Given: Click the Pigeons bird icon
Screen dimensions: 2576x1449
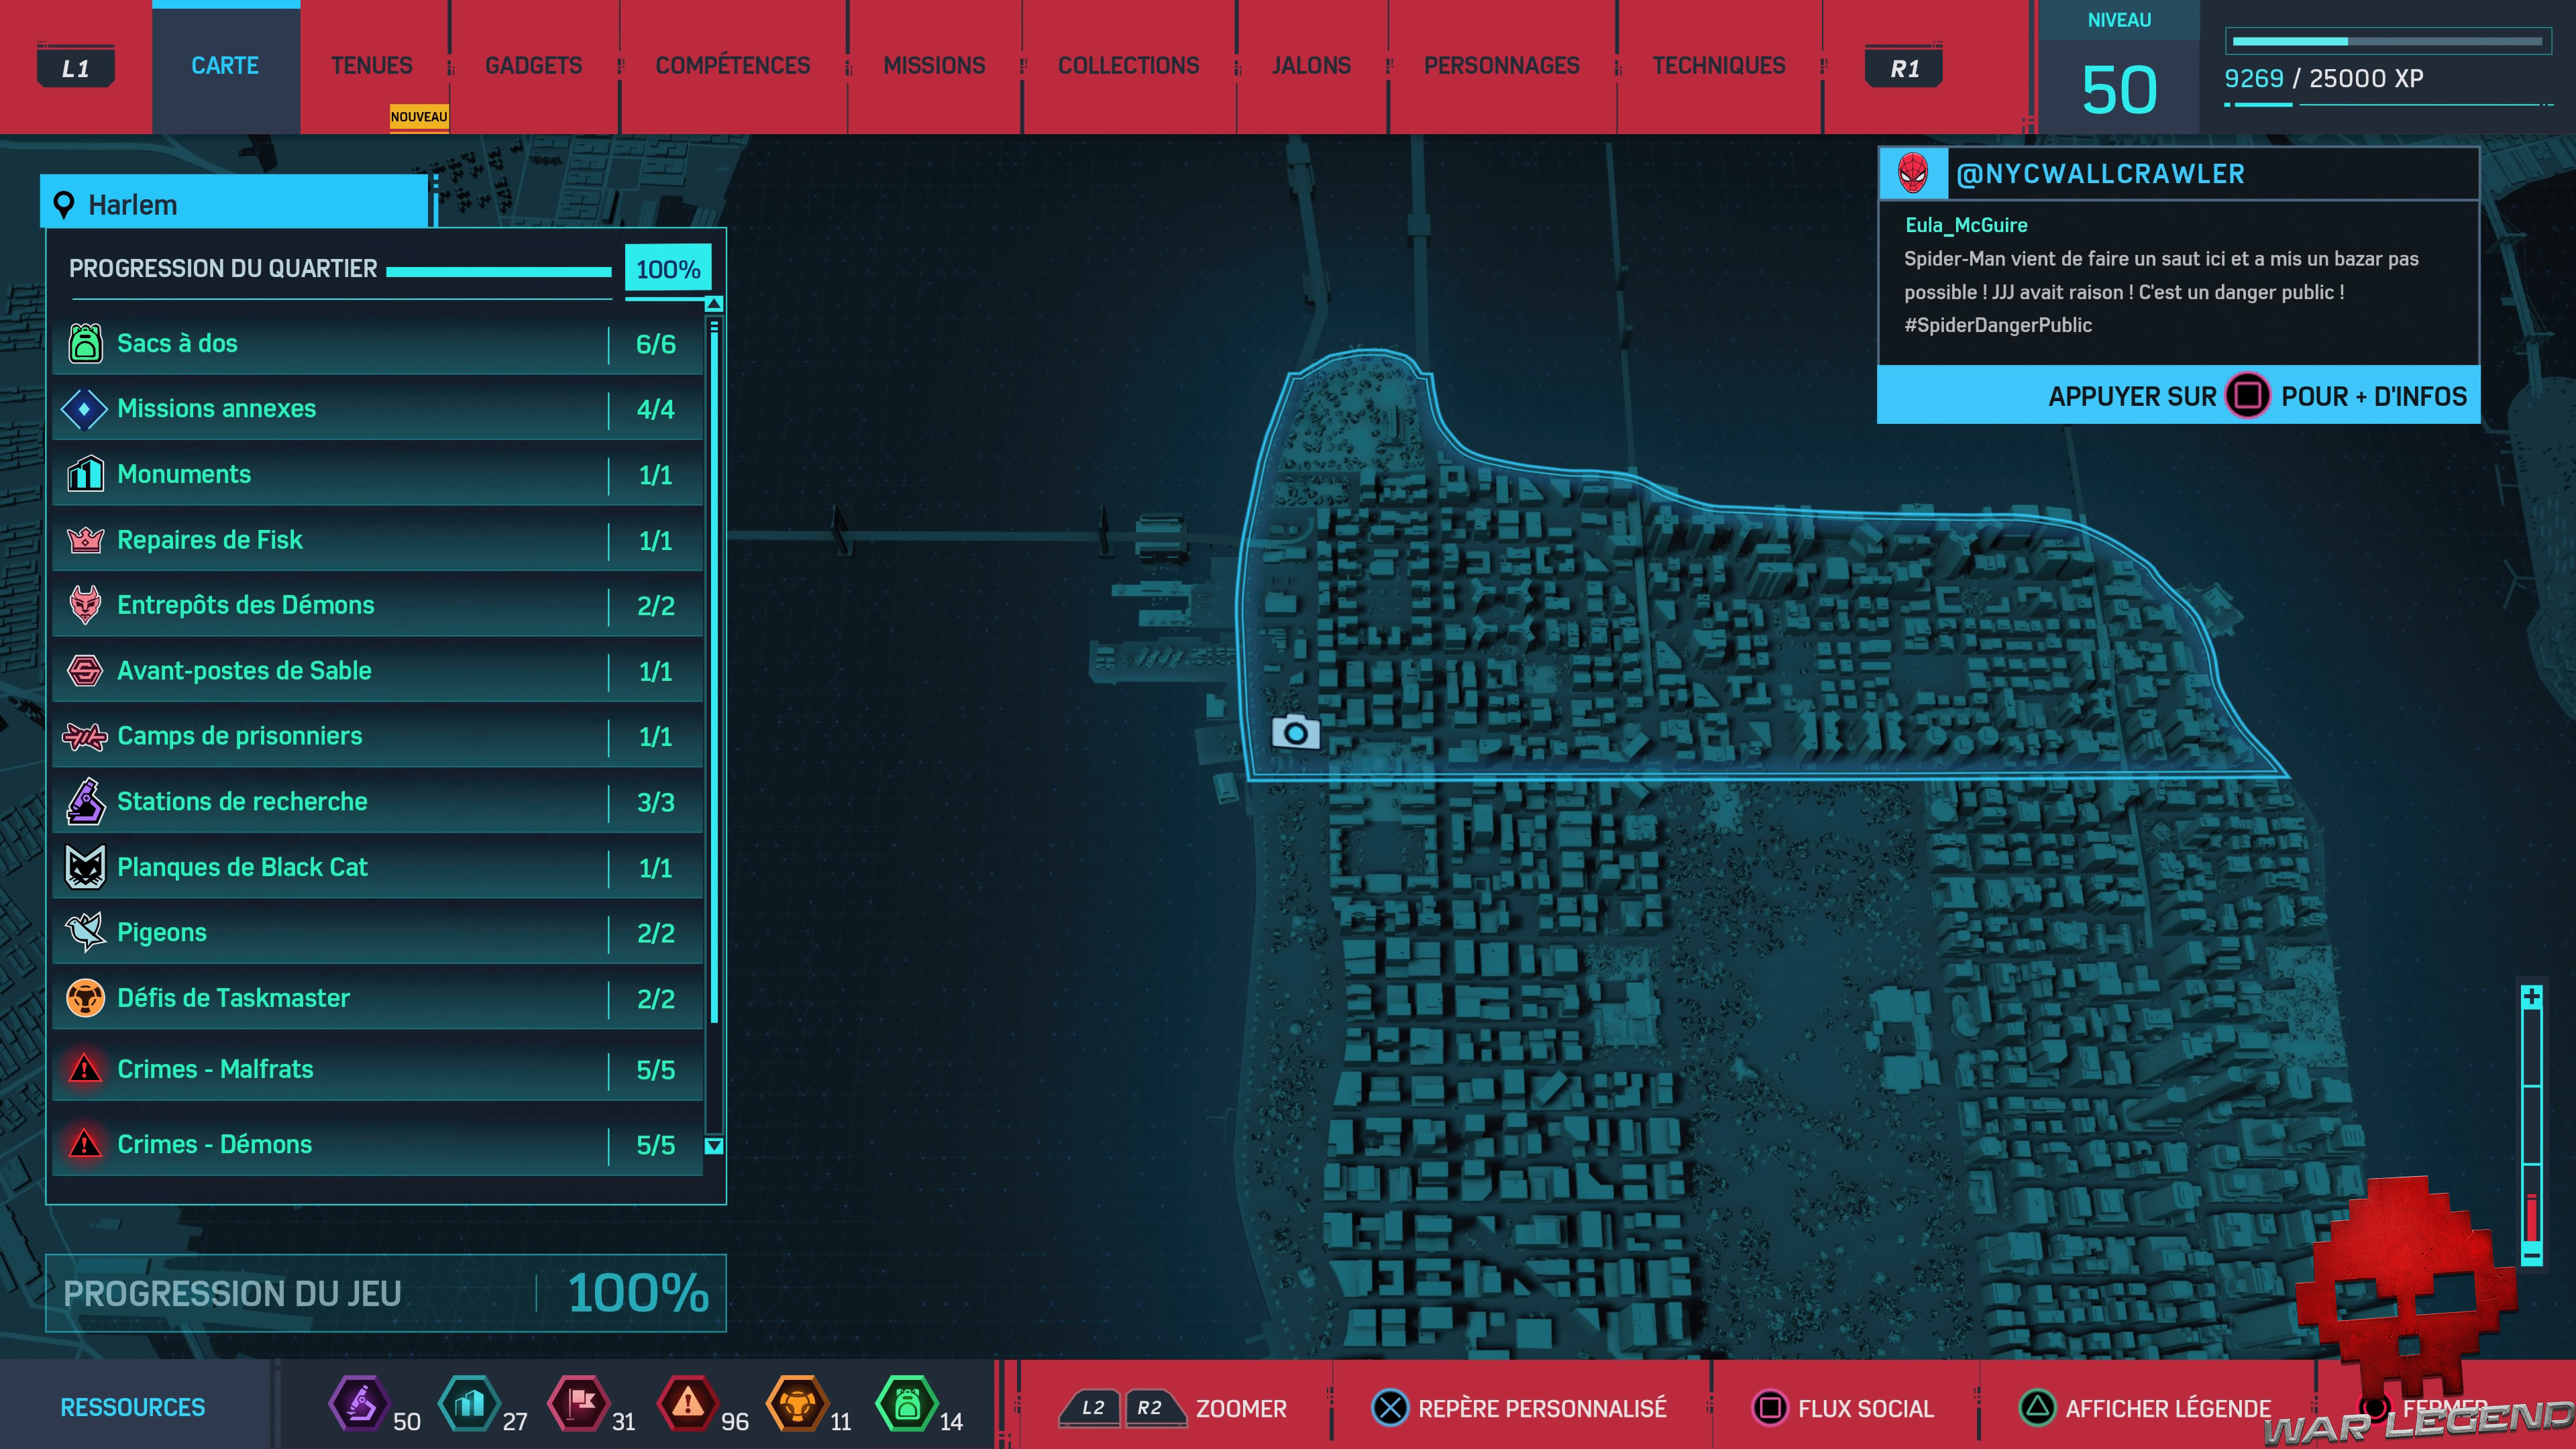Looking at the screenshot, I should (x=85, y=932).
